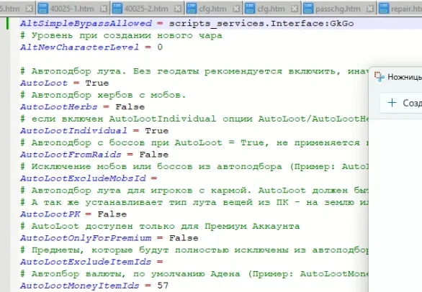Click the True value of AutoLoot
This screenshot has height=292, width=422.
point(97,83)
